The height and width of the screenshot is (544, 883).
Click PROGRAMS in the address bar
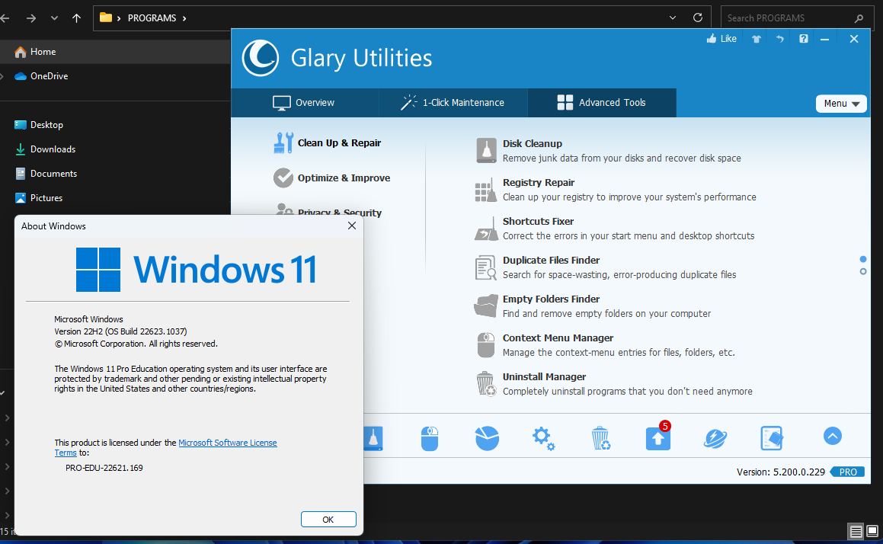pyautogui.click(x=152, y=18)
